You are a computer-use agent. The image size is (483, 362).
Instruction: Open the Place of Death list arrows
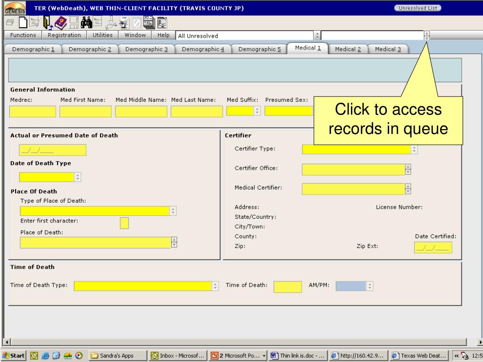174,242
